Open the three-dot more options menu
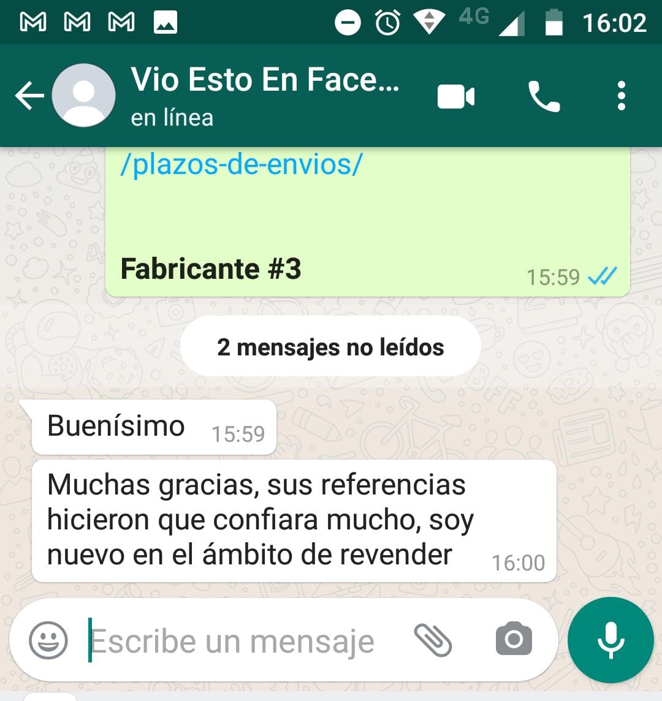This screenshot has height=701, width=662. (622, 96)
